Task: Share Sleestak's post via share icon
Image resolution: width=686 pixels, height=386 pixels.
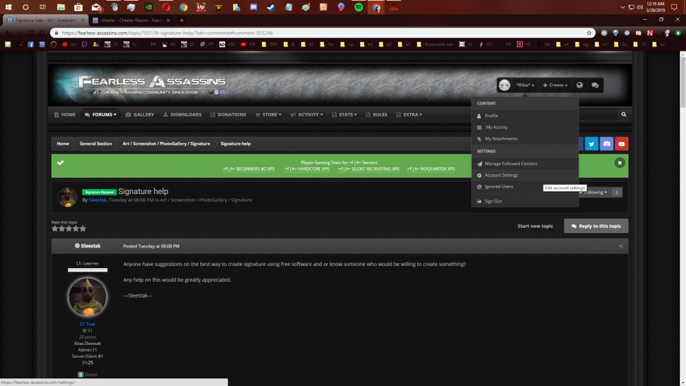Action: tap(620, 246)
